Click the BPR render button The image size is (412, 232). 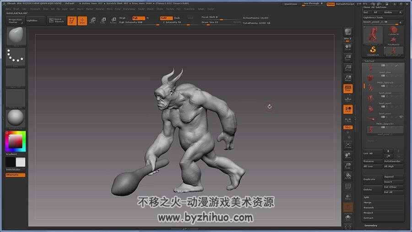point(348,33)
